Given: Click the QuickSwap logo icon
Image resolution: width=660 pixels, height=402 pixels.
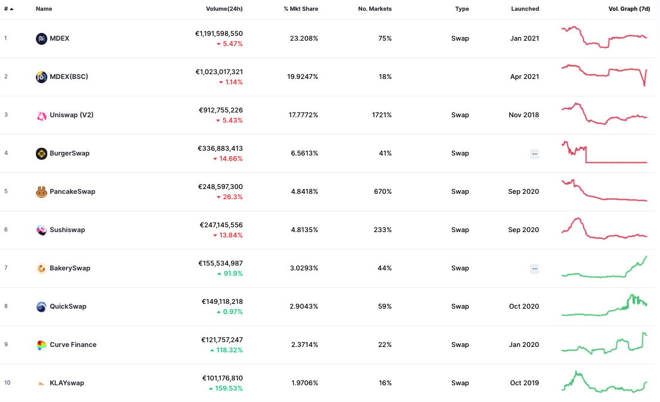Looking at the screenshot, I should click(41, 307).
